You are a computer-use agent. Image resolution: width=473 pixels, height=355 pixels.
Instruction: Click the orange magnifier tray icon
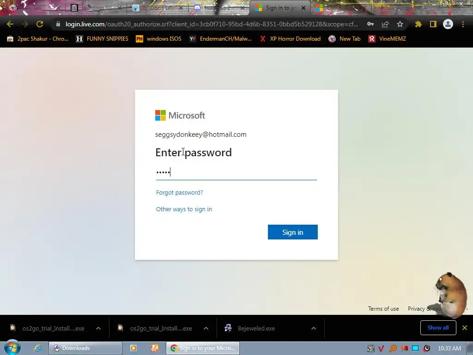pyautogui.click(x=393, y=349)
